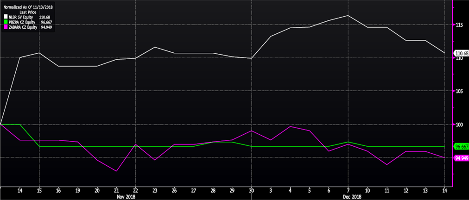Click the magenta 94.949 value tag
The height and width of the screenshot is (200, 469).
click(x=461, y=158)
